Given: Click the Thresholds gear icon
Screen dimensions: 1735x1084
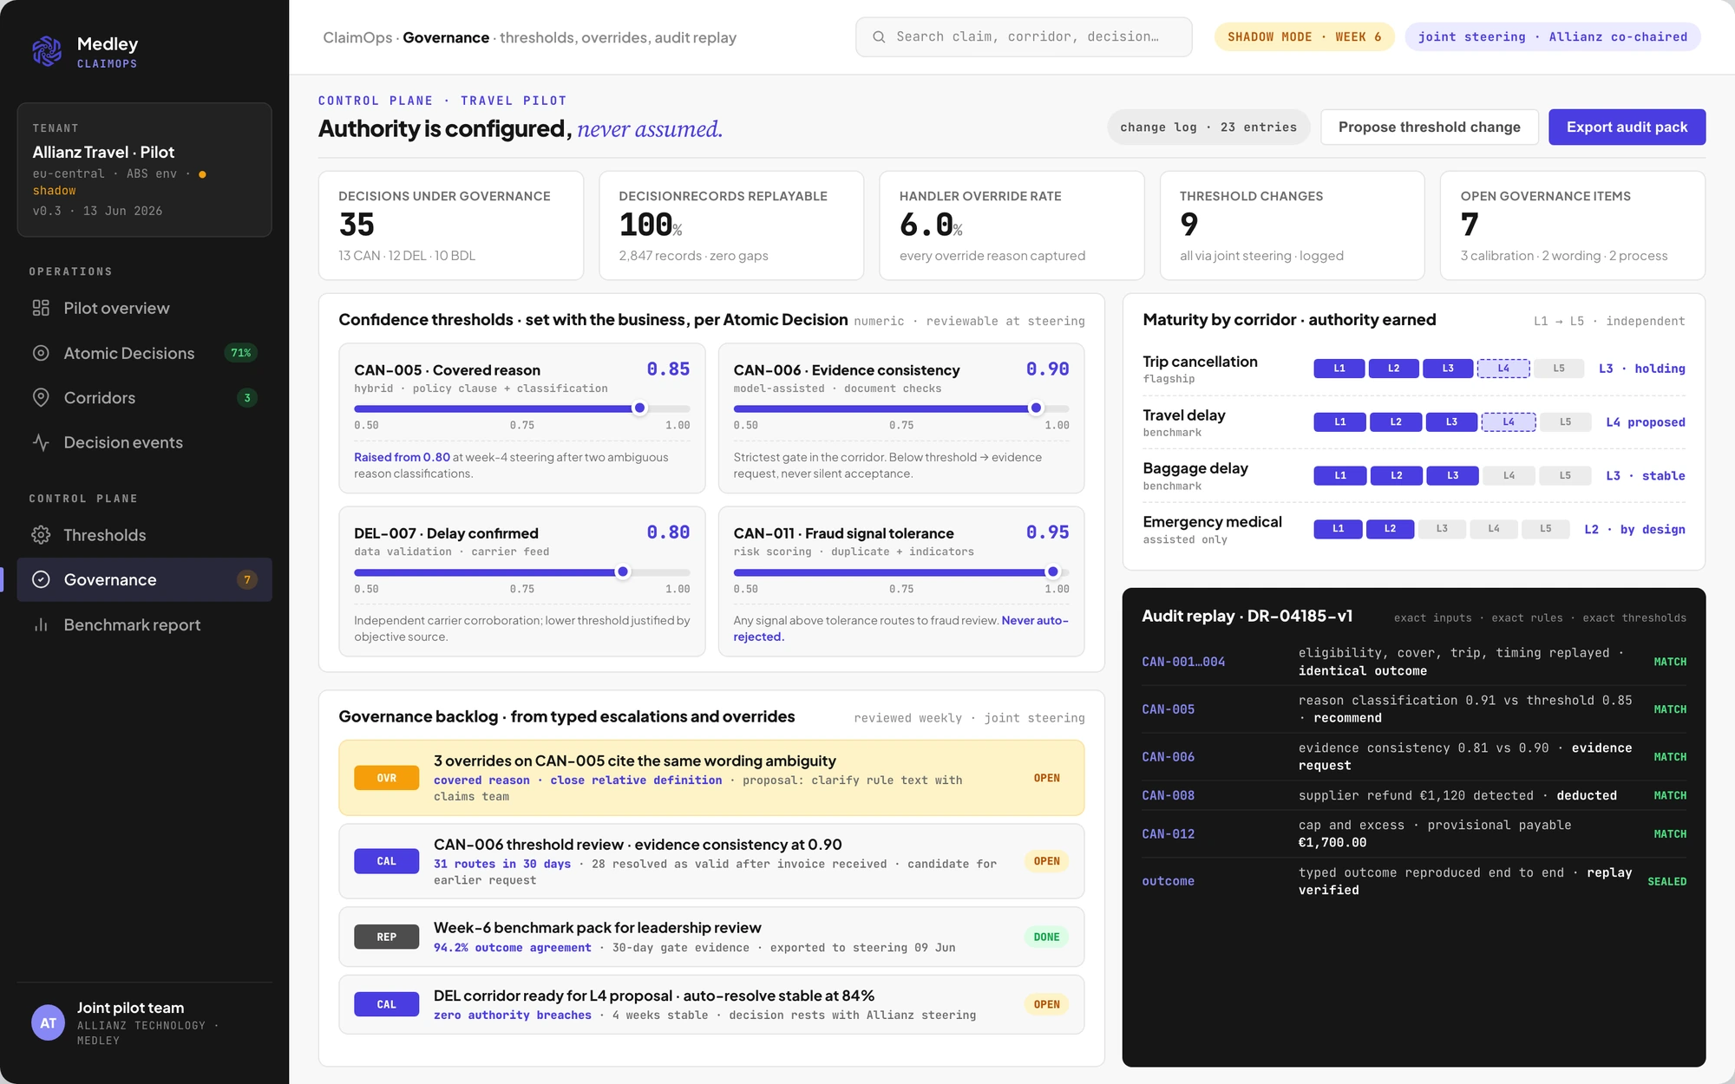Looking at the screenshot, I should [41, 535].
